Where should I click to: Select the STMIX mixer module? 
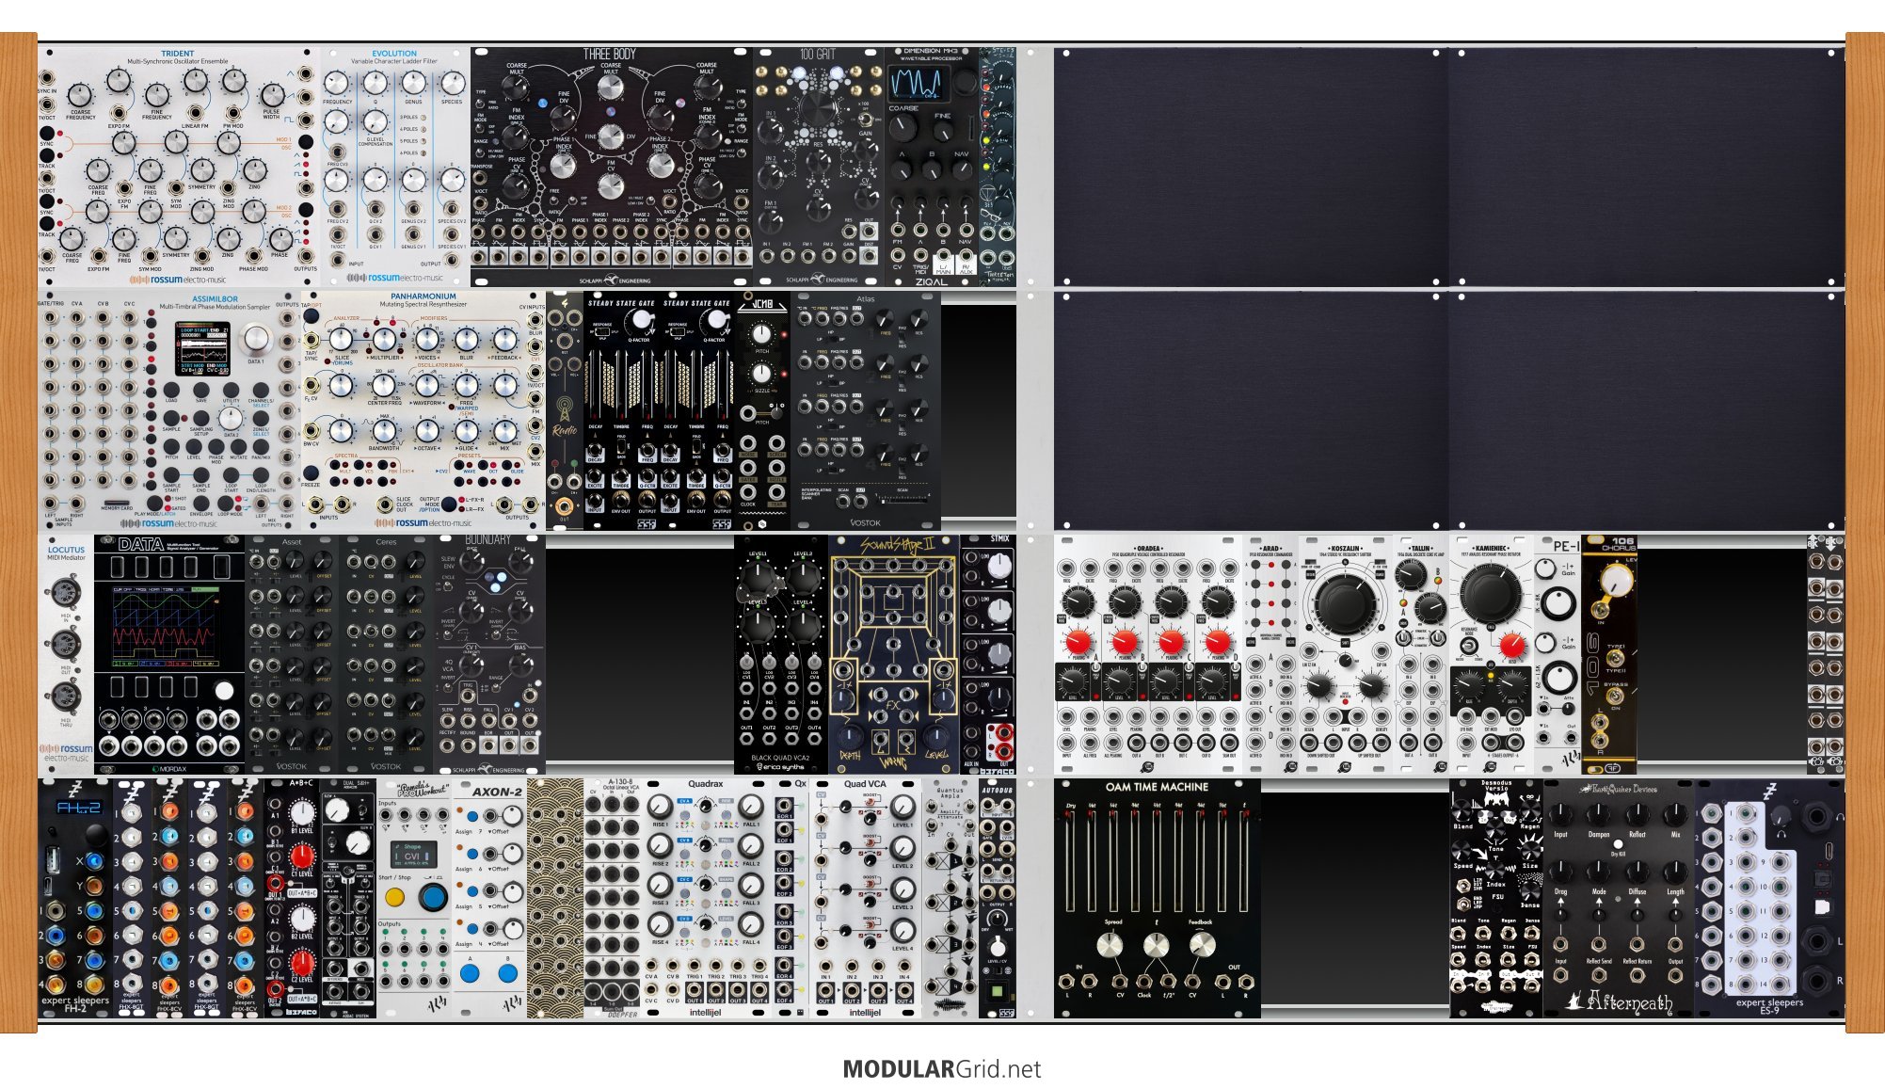coord(988,654)
